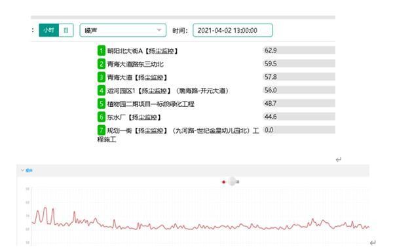Collapse the chart panel using its chevron
The height and width of the screenshot is (251, 393).
[x=22, y=170]
